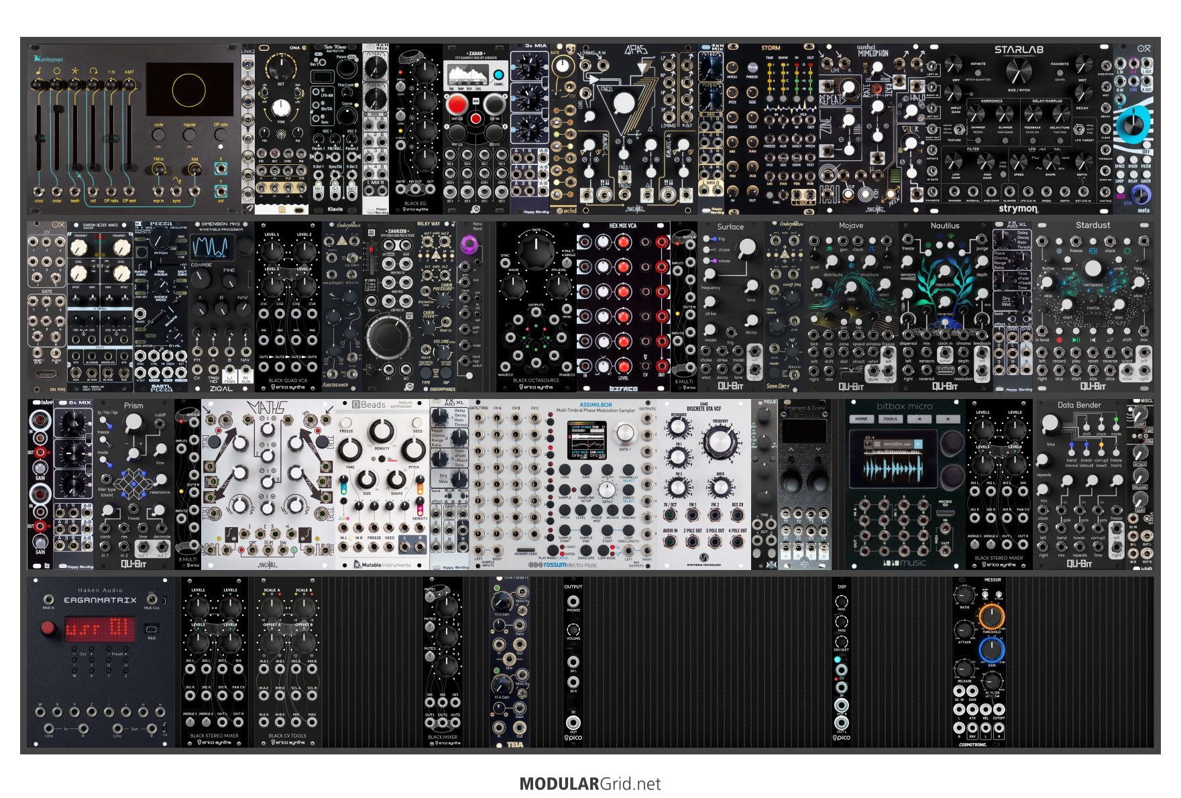Viewport: 1181px width, 798px height.
Task: Select the Mojave module
Action: pos(851,306)
